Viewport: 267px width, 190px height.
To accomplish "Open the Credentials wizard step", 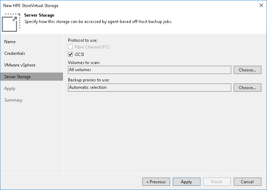I will (15, 53).
